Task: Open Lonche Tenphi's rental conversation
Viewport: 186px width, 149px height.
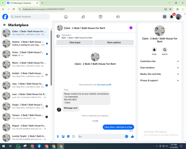Action: click(25, 138)
